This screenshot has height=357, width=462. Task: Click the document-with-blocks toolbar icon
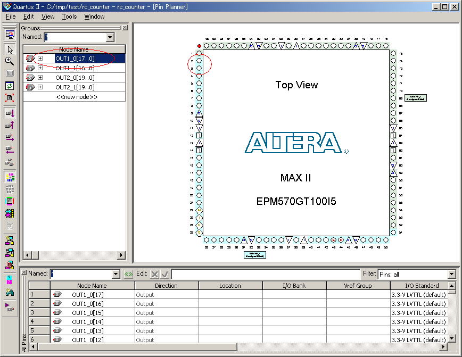click(x=10, y=265)
